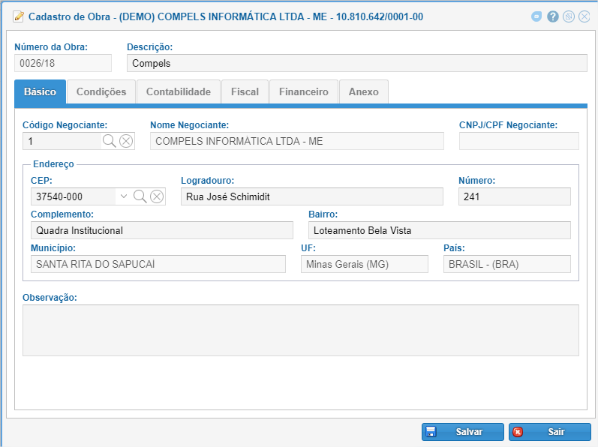Click the help question mark icon
Image resolution: width=598 pixels, height=447 pixels.
coord(553,16)
